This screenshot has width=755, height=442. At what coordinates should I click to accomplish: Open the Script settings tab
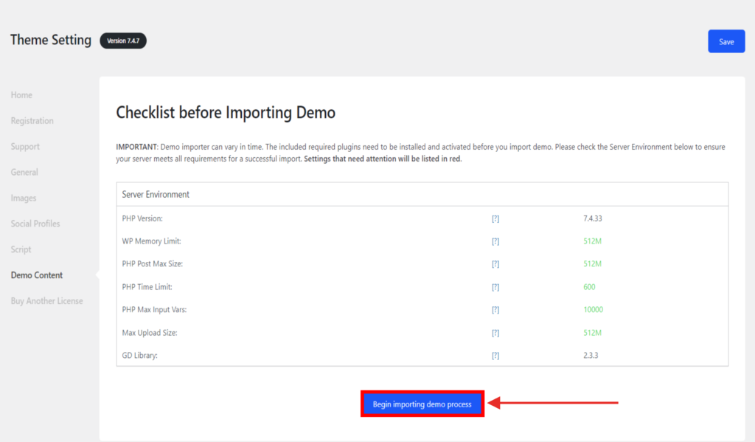(x=21, y=249)
